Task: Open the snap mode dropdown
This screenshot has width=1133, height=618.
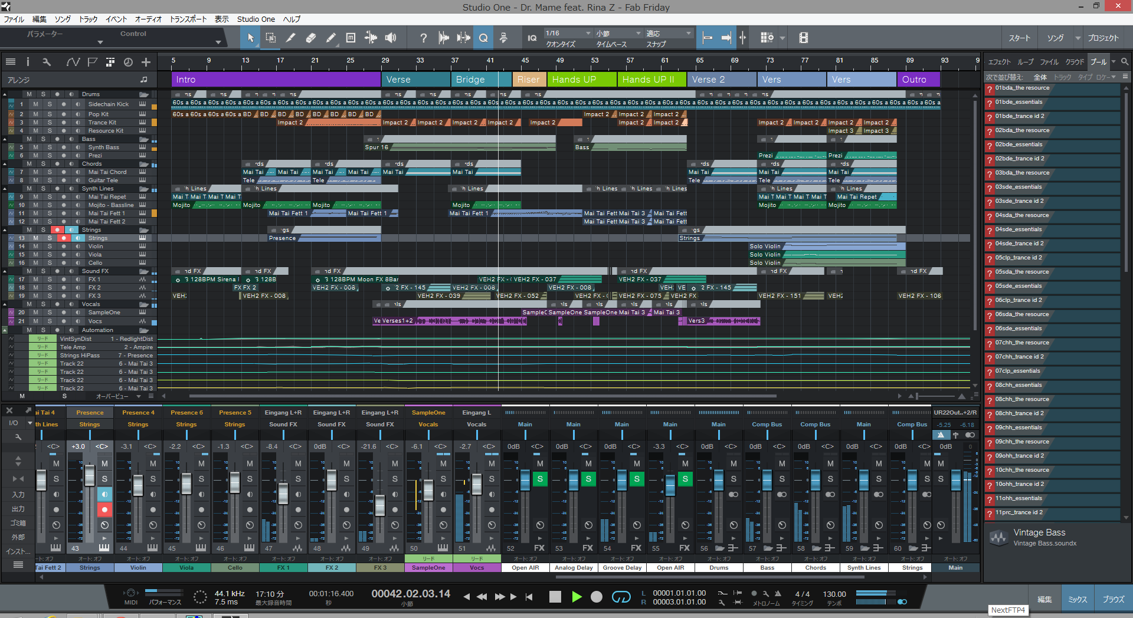Action: click(x=668, y=33)
